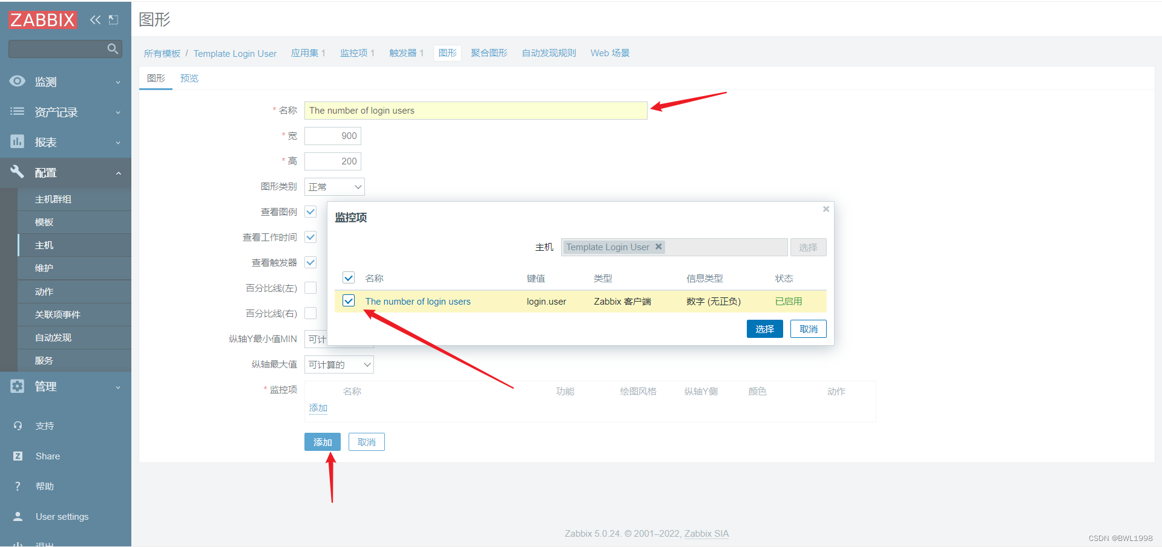Expand the 资产记录 menu chevron

(x=118, y=112)
